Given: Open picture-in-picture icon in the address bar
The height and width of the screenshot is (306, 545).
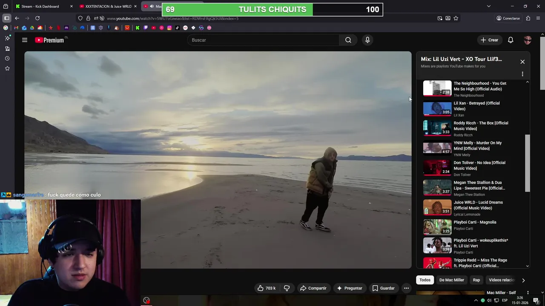Looking at the screenshot, I should (x=440, y=18).
